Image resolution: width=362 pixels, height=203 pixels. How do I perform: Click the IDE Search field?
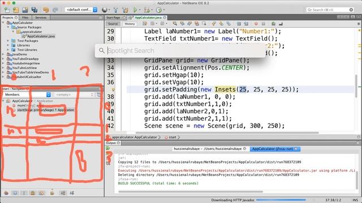tap(330, 10)
